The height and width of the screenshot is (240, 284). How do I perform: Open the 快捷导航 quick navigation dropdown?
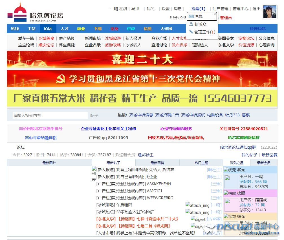click(257, 29)
